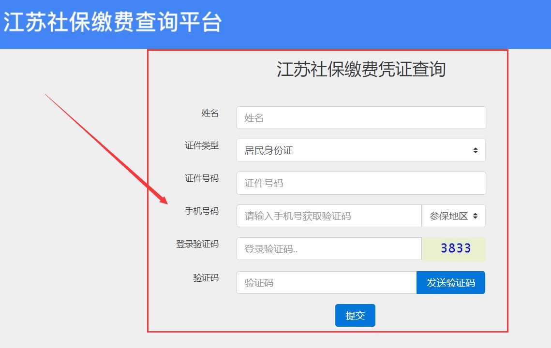The image size is (551, 348).
Task: Click the 江苏社保缴费凭证查询 form heading
Action: 361,70
